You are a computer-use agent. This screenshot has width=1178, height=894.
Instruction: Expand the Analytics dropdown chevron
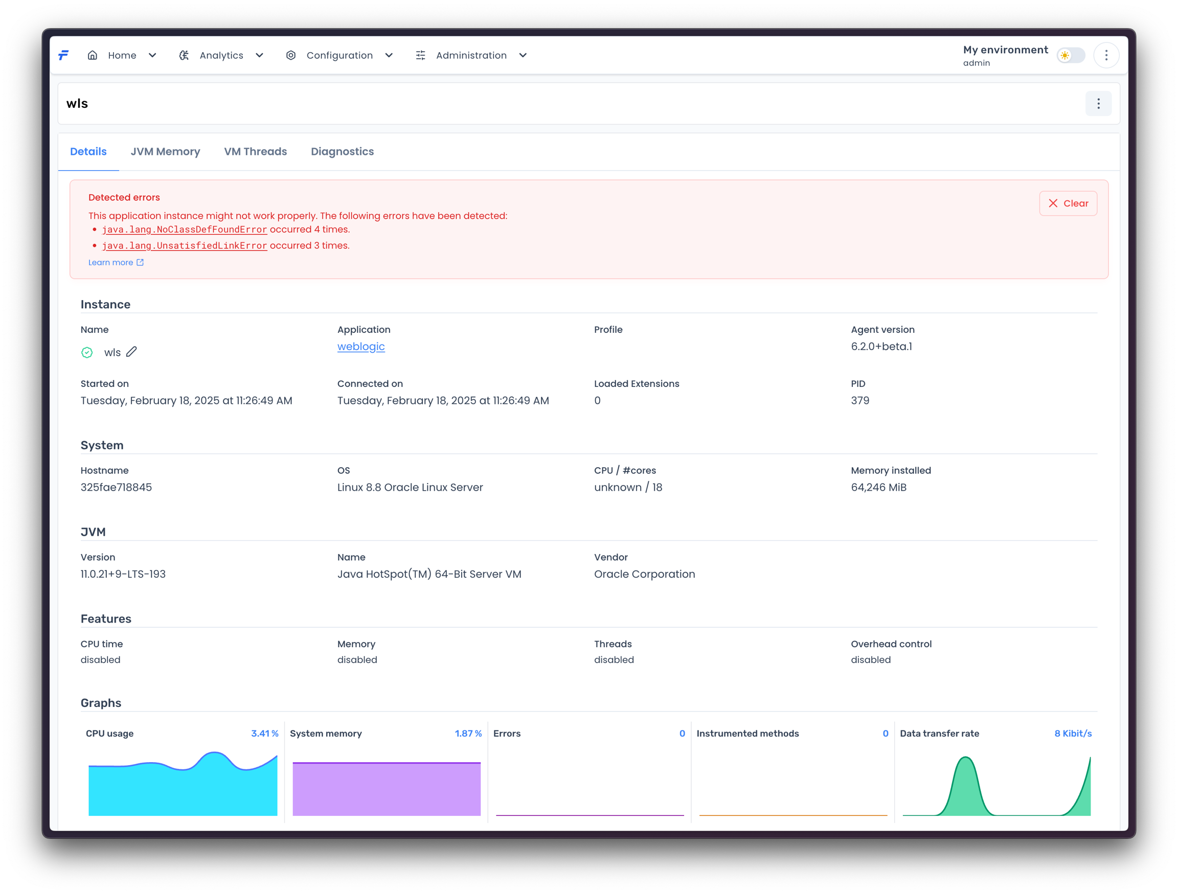click(x=259, y=55)
